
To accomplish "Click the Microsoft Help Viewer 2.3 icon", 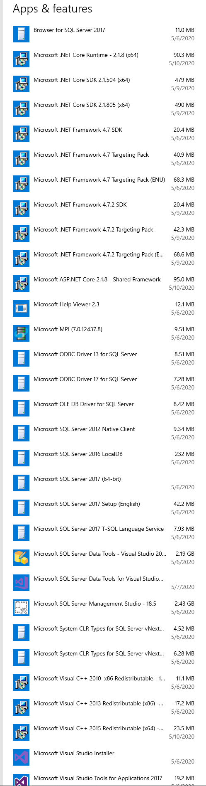I will point(21,308).
